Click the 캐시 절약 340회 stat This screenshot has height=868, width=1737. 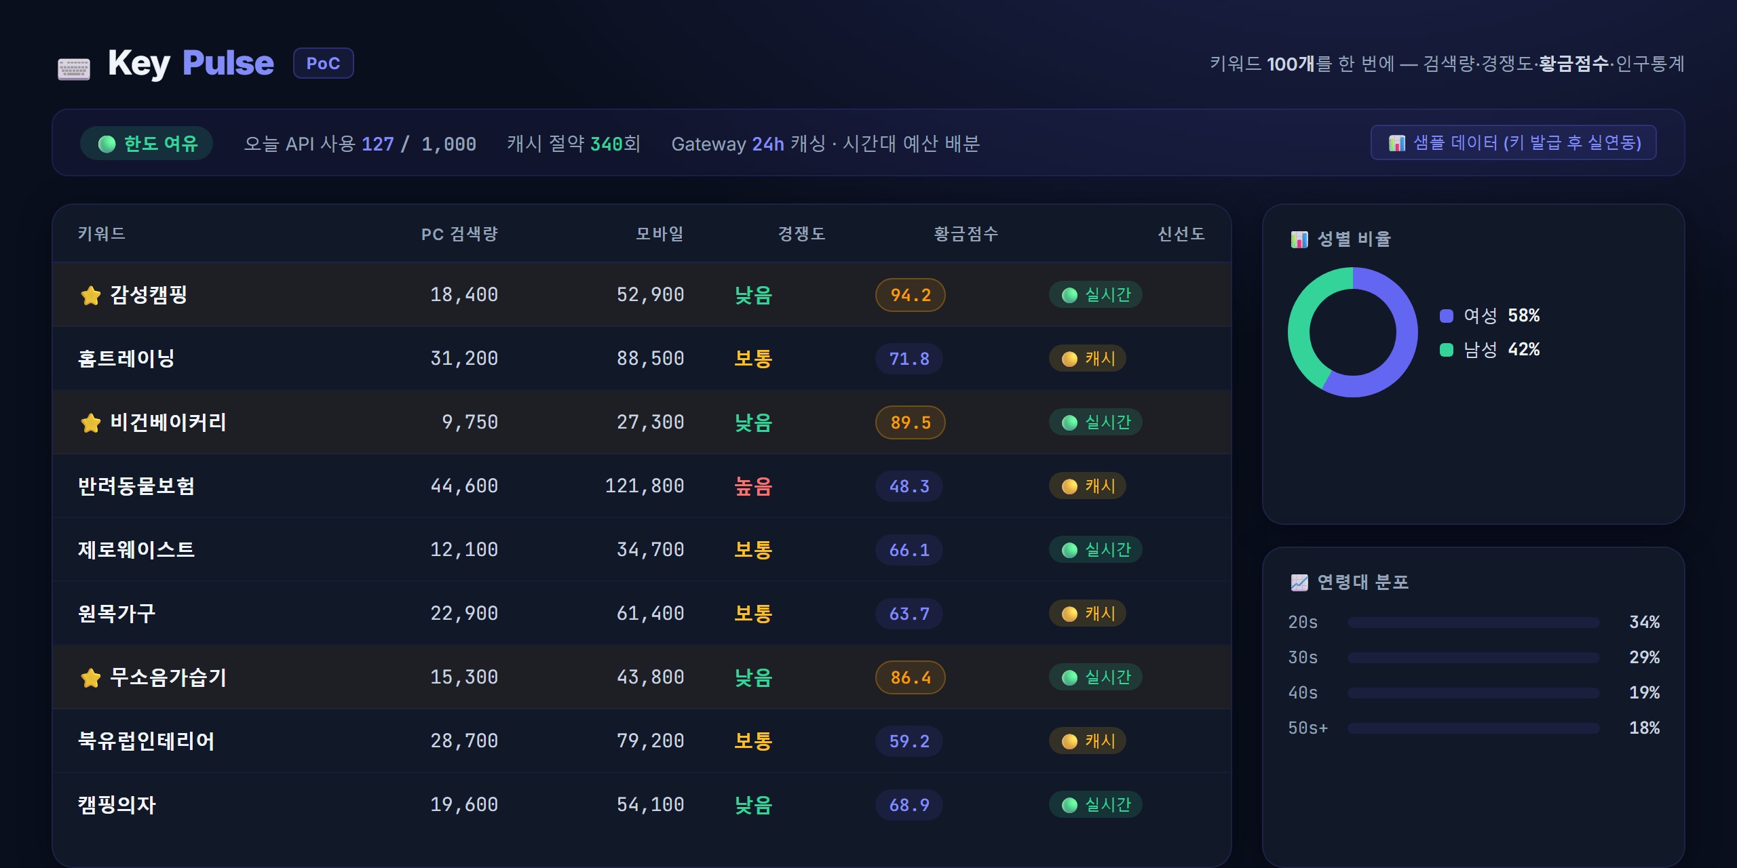(x=574, y=144)
